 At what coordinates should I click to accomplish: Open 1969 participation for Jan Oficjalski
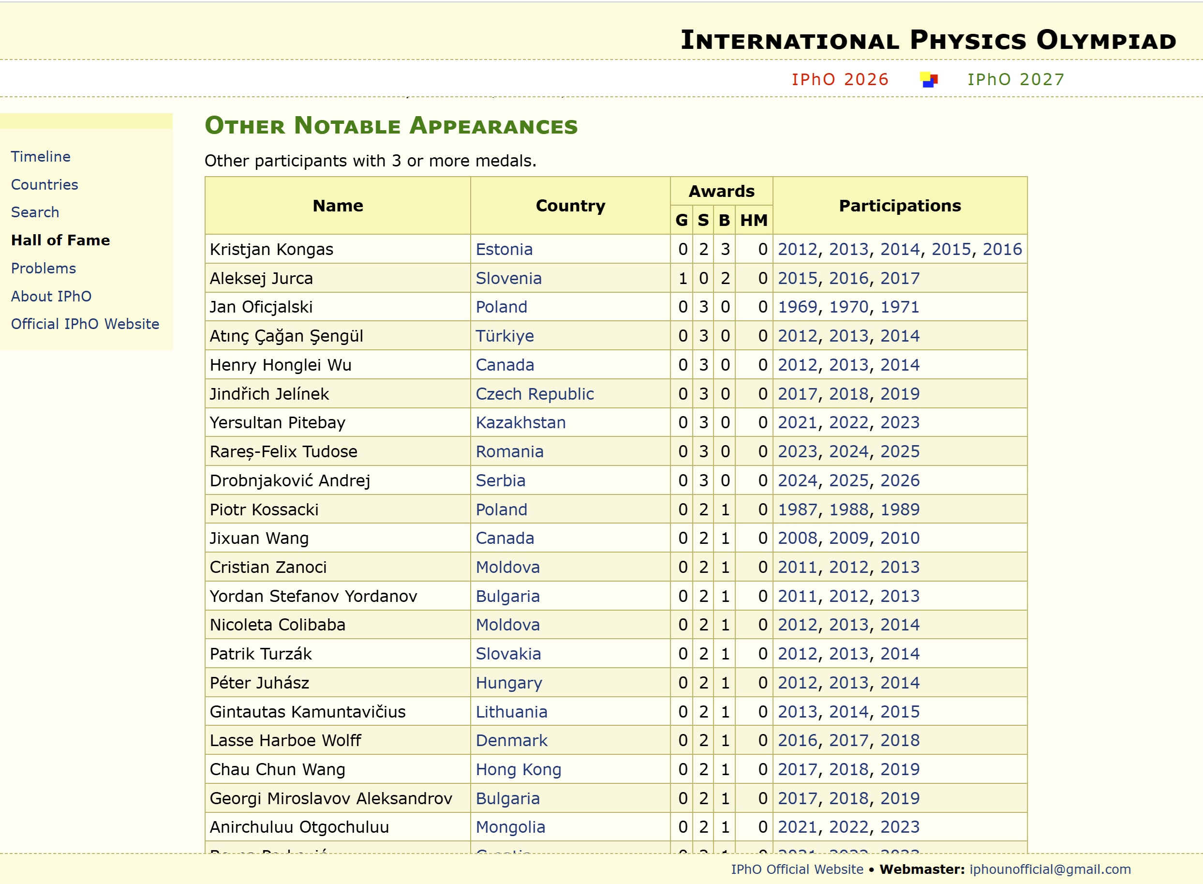click(798, 307)
